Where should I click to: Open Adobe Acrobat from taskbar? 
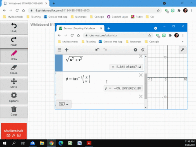click(89, 143)
